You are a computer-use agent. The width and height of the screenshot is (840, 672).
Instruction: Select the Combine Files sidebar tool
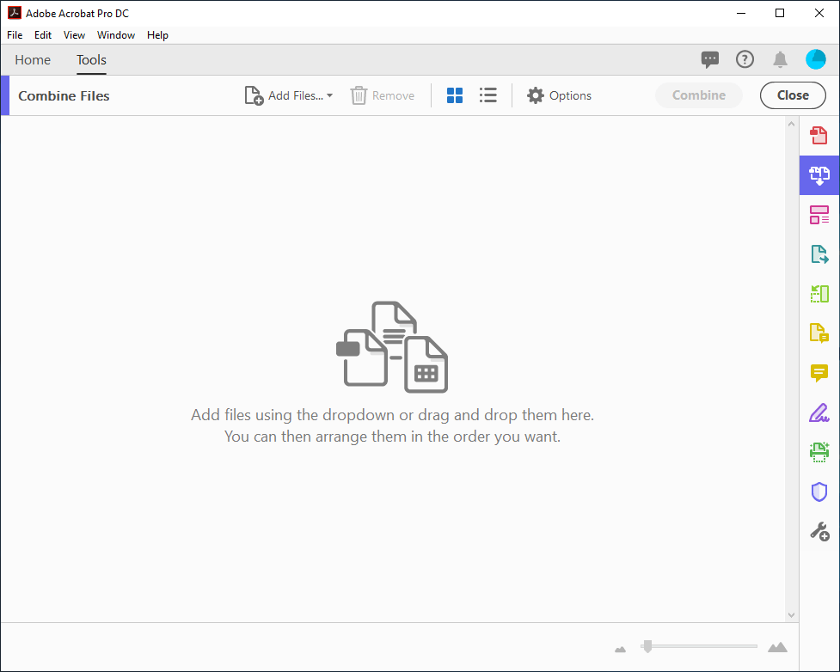[819, 175]
